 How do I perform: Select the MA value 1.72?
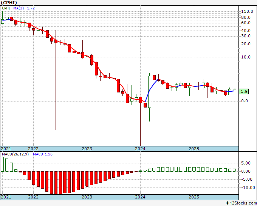(31, 8)
